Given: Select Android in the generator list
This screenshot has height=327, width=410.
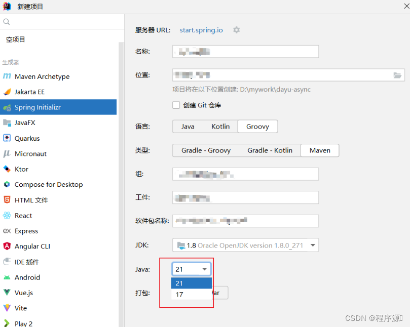Looking at the screenshot, I should click(58, 277).
